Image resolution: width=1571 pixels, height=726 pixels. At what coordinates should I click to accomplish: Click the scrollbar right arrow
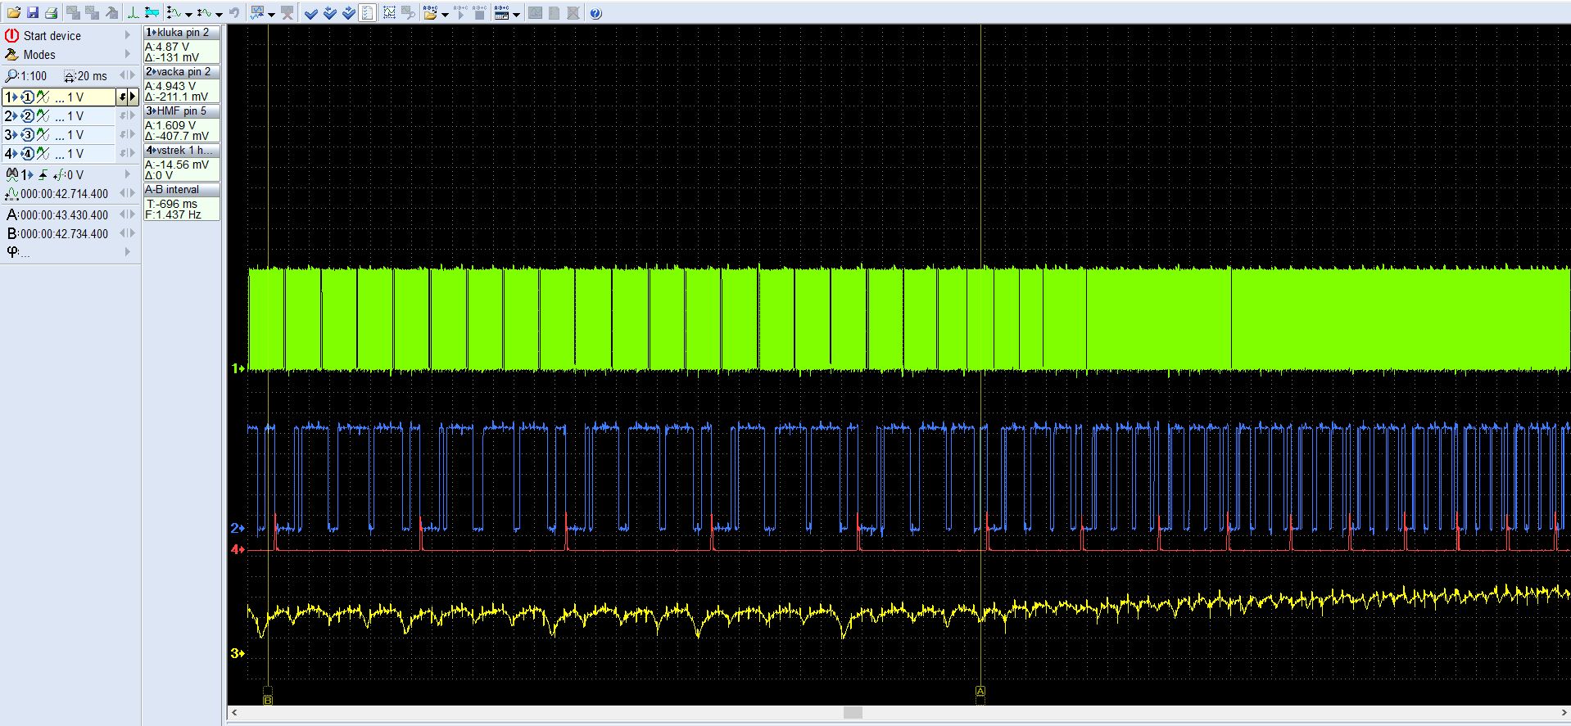(1564, 713)
